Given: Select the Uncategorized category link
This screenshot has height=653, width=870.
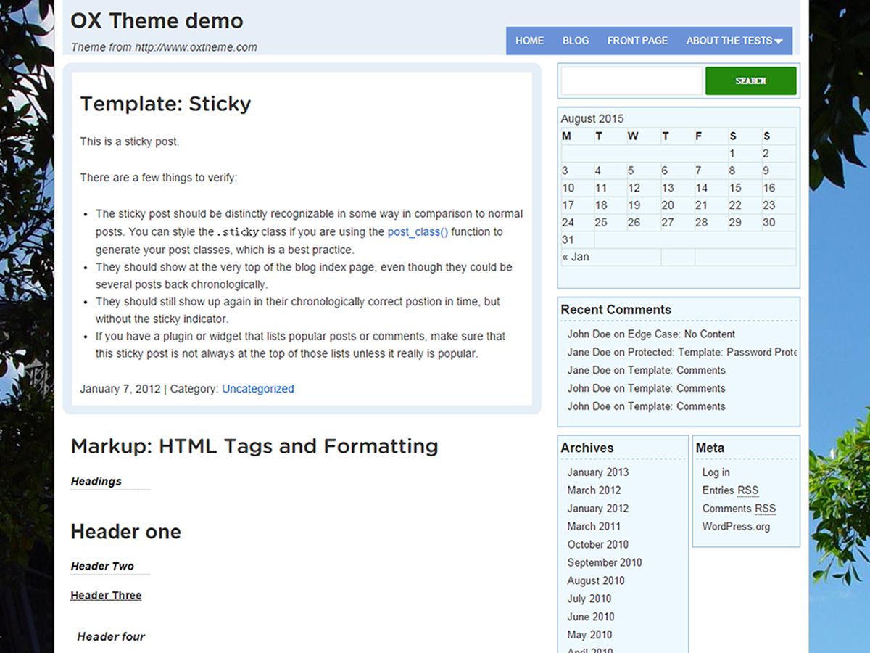Looking at the screenshot, I should [257, 388].
